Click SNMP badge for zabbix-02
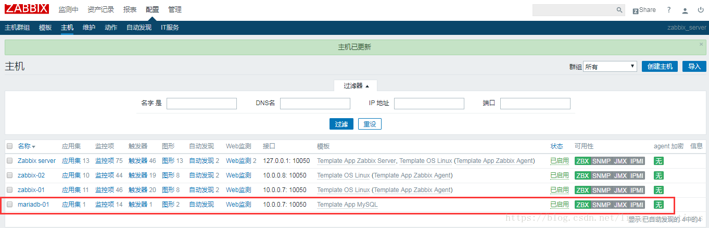This screenshot has height=228, width=709. (x=601, y=175)
